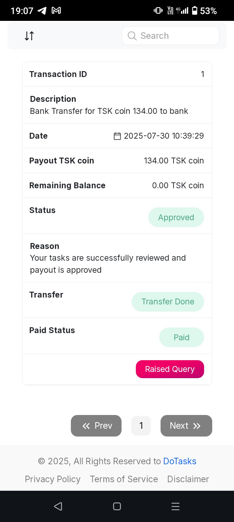Open the Terms of Service link
Screen dimensions: 234x522
tap(124, 479)
